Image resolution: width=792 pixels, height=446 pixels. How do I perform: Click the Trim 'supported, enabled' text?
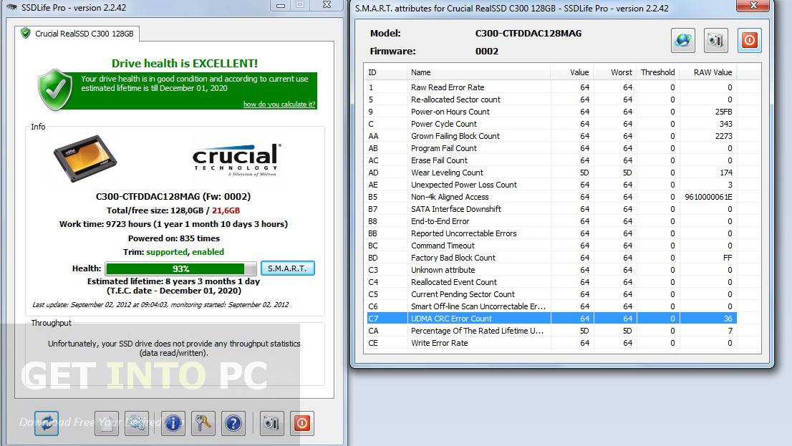pyautogui.click(x=185, y=252)
